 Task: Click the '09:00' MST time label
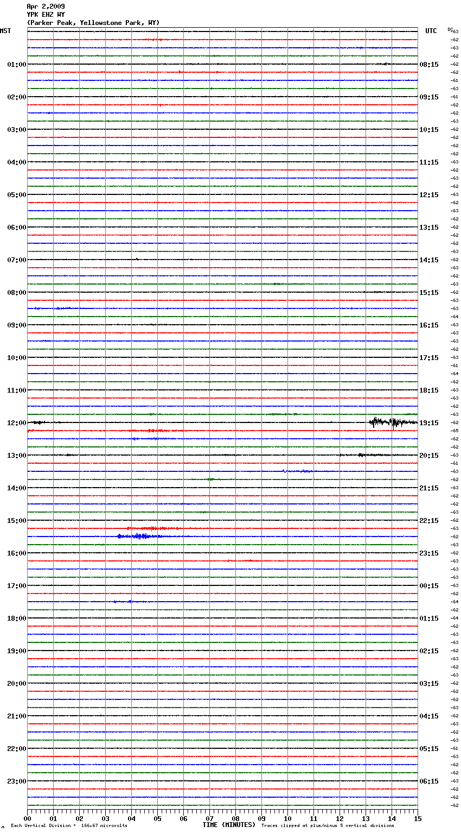(17, 325)
